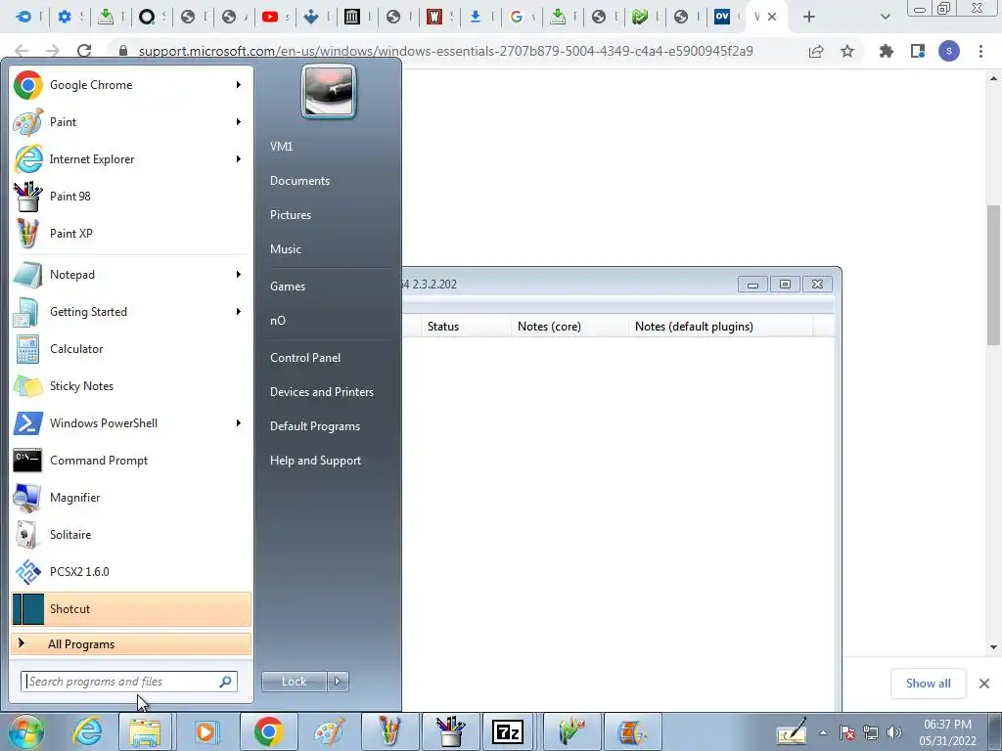Sort by Status column header

(x=465, y=327)
